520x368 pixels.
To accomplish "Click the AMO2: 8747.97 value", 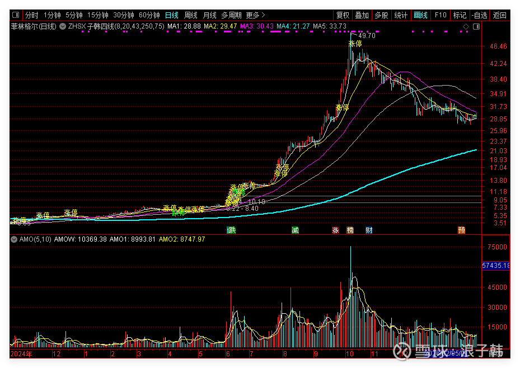I will point(182,239).
